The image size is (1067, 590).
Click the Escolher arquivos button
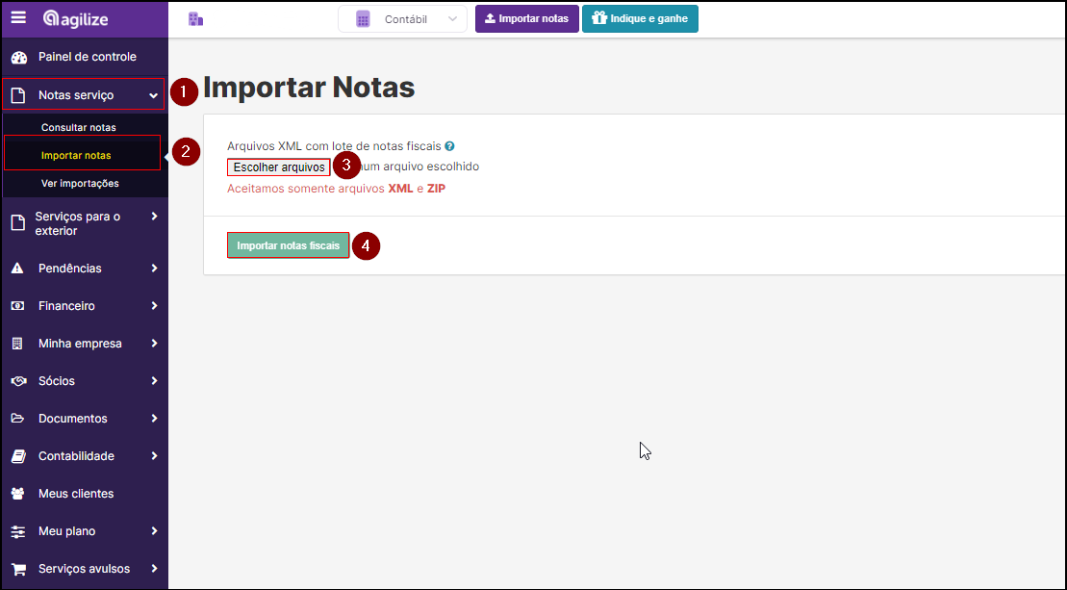[279, 167]
